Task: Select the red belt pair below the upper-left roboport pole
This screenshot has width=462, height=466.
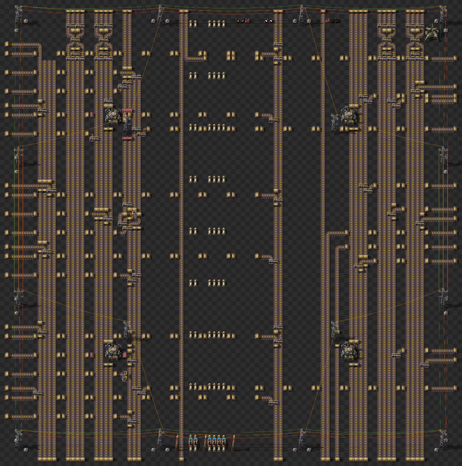Action: [127, 138]
